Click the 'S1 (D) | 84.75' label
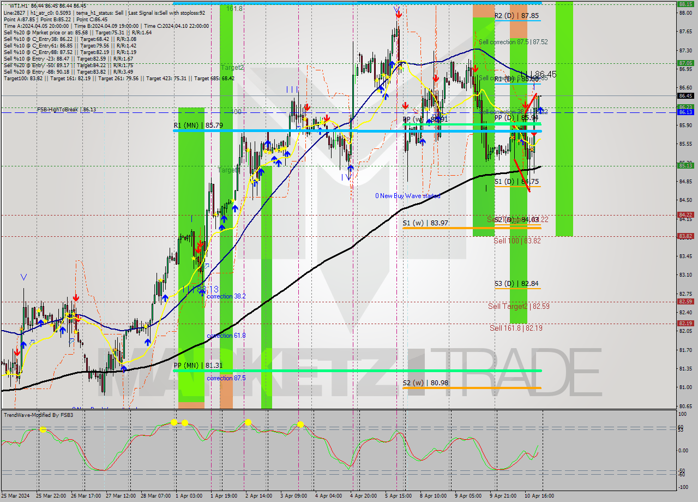 point(516,181)
